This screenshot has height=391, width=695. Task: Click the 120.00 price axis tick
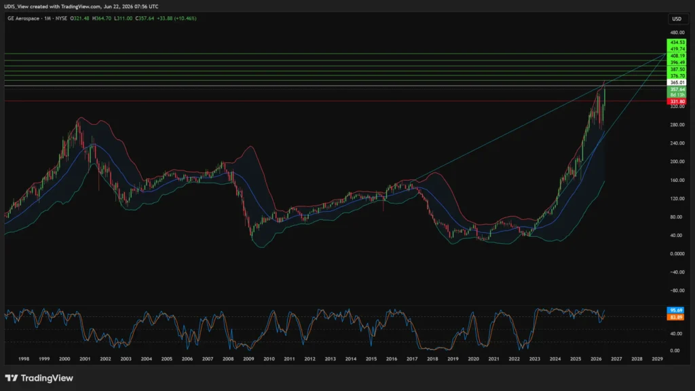pos(677,198)
